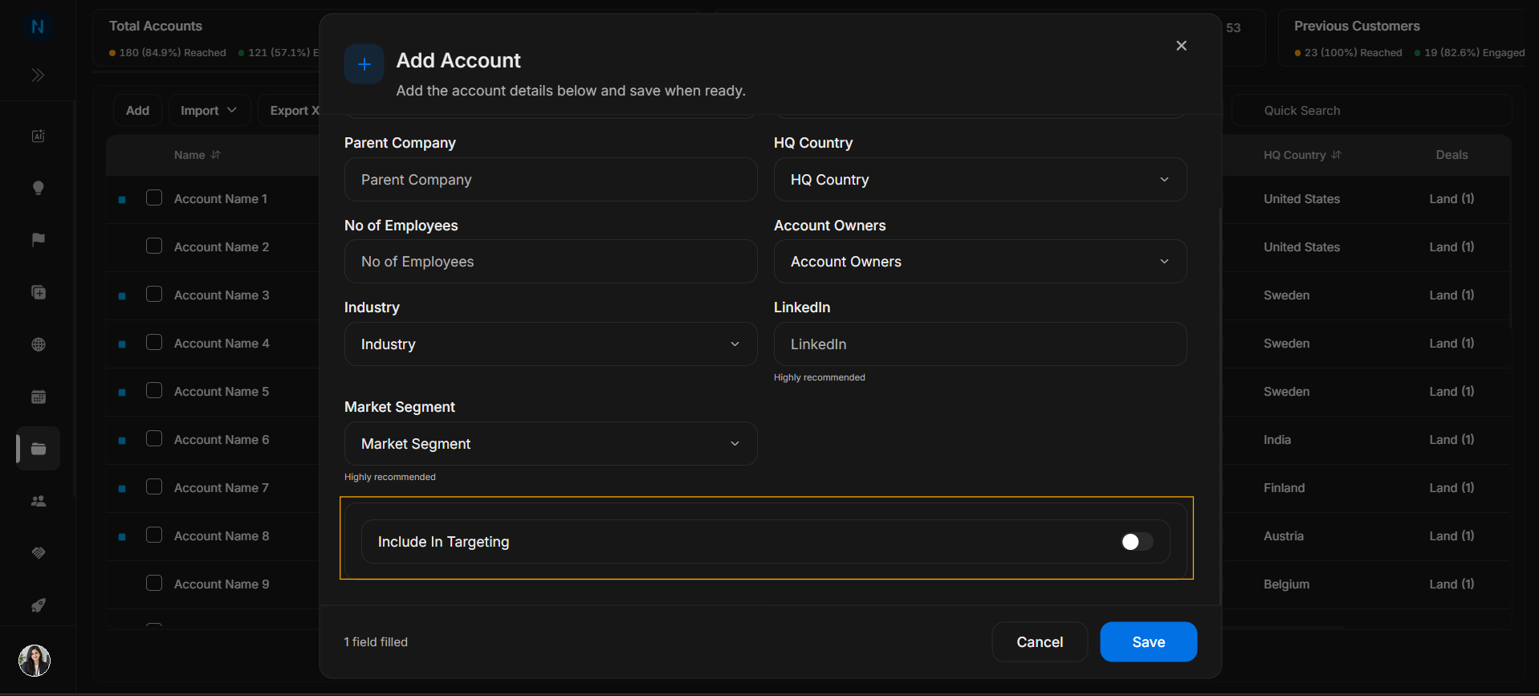The height and width of the screenshot is (696, 1539).
Task: Open the lightbulb insights icon in the sidebar
Action: click(38, 188)
